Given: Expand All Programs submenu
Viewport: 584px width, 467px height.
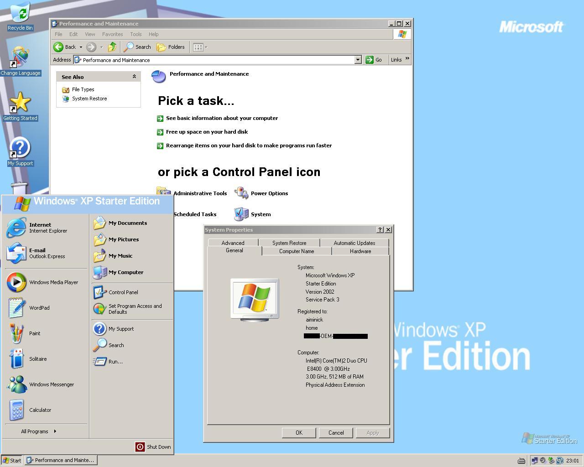Looking at the screenshot, I should click(x=39, y=431).
